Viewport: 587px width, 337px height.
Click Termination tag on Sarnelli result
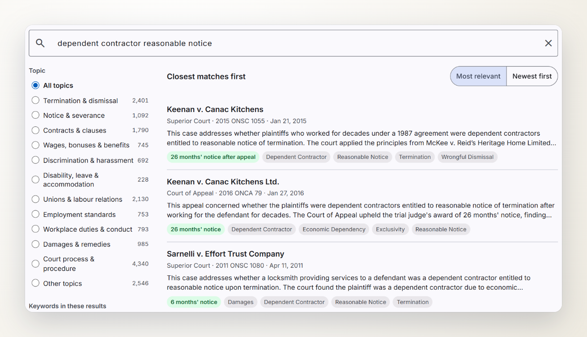tap(413, 302)
